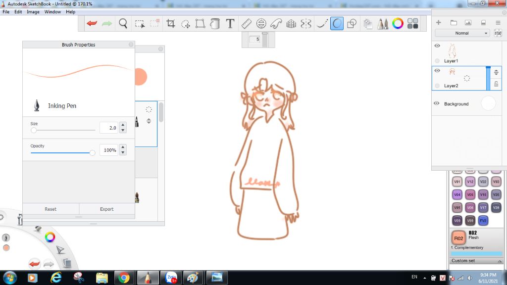
Task: Activate the rectangular Select tool
Action: point(140,23)
